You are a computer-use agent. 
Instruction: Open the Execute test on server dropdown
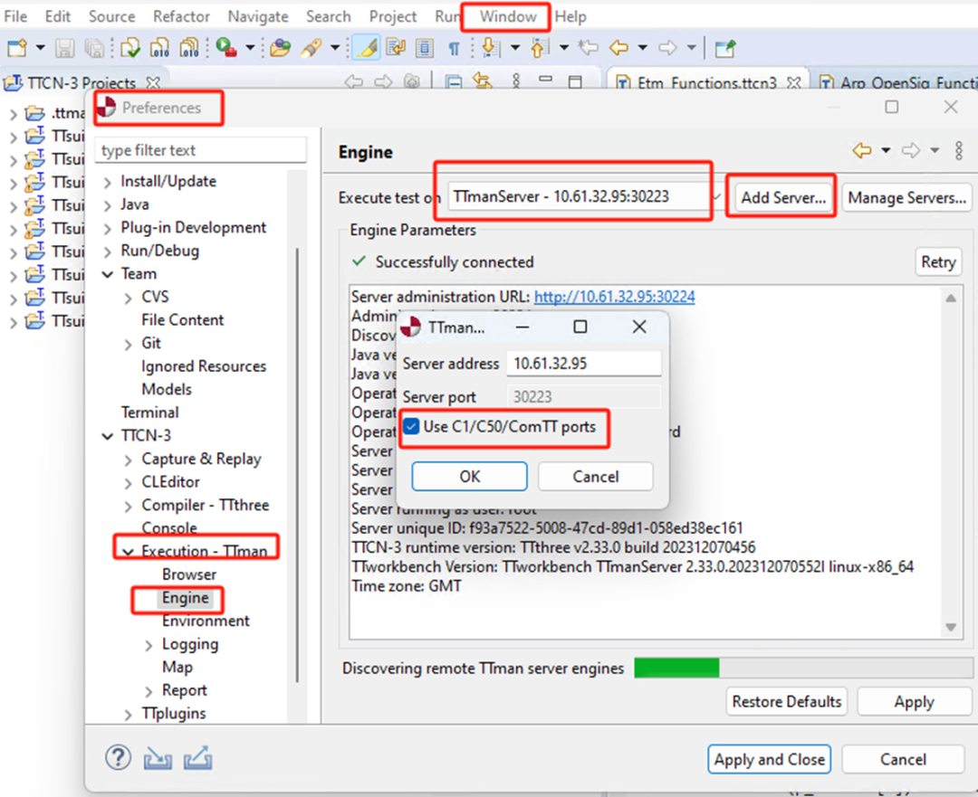[x=716, y=196]
